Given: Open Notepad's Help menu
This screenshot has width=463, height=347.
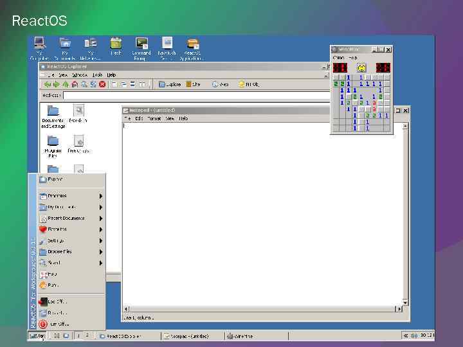Looking at the screenshot, I should coord(183,118).
